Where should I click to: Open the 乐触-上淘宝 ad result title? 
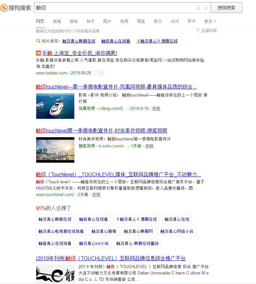click(80, 53)
